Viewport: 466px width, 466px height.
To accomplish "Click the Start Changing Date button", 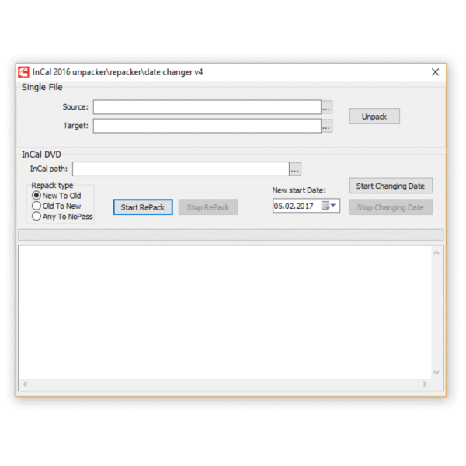I will (x=391, y=186).
